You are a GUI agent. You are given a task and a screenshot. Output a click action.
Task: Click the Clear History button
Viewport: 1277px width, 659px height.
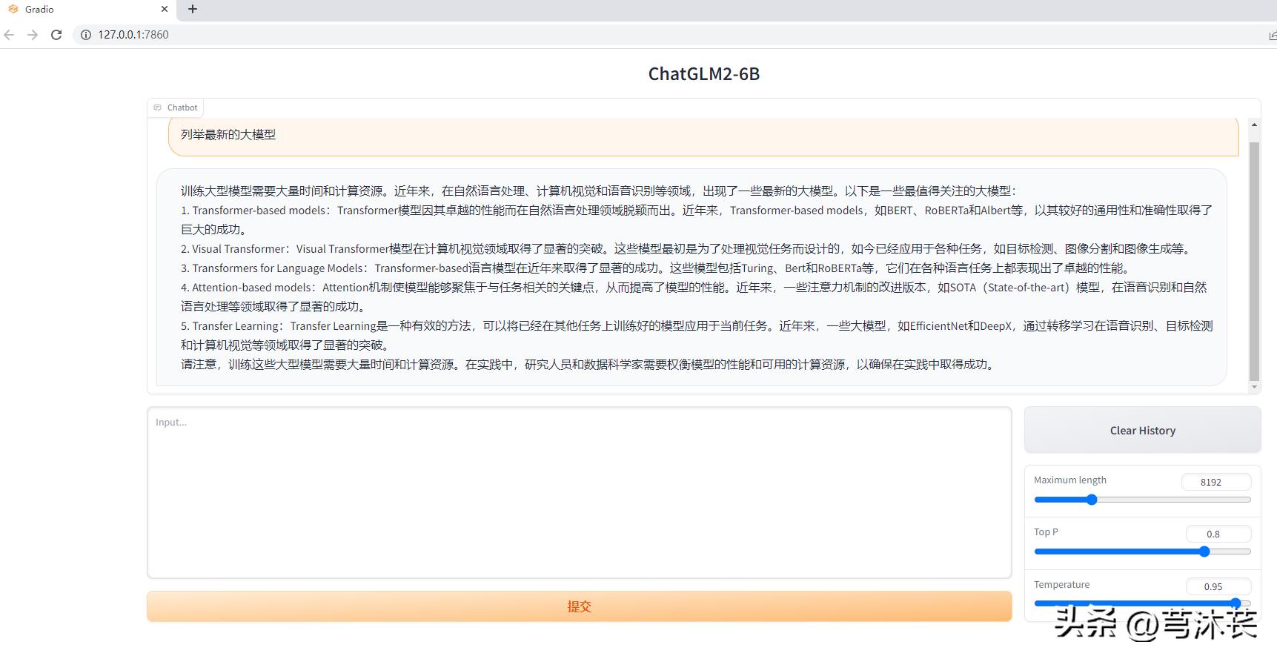[x=1142, y=430]
